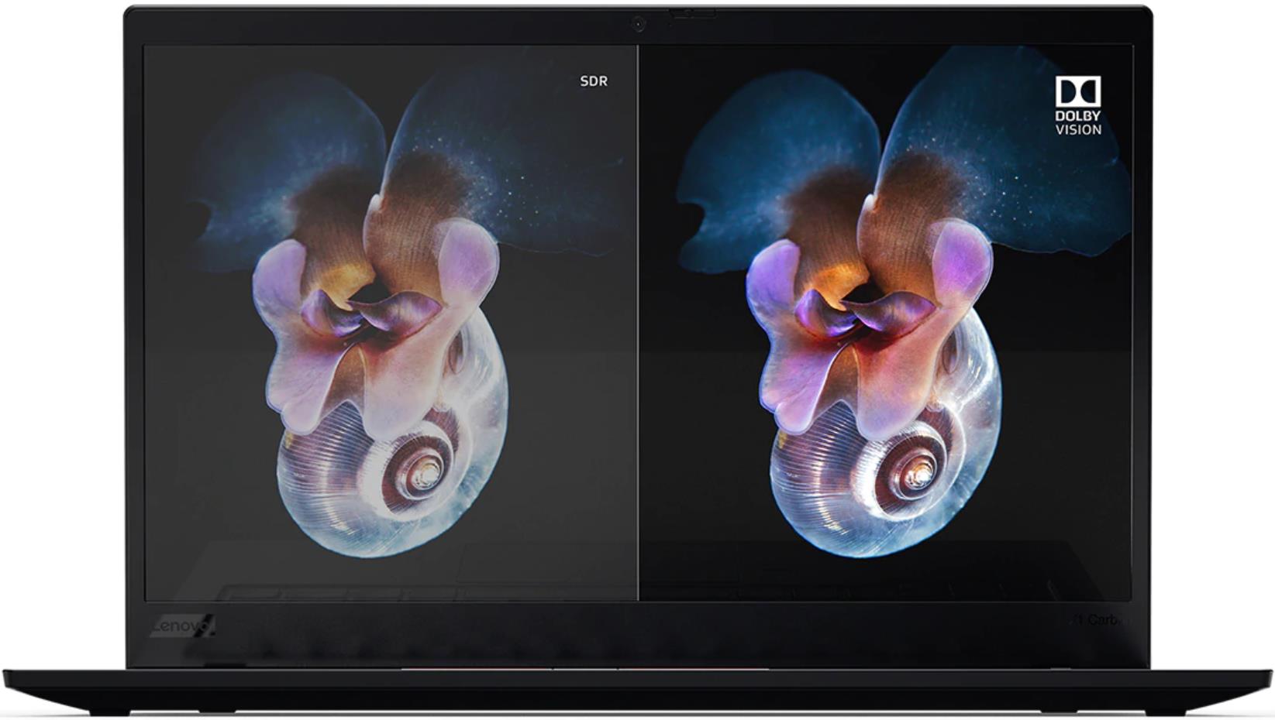Select the left SDR snail image
Screen dimensions: 1275x720
click(390, 322)
